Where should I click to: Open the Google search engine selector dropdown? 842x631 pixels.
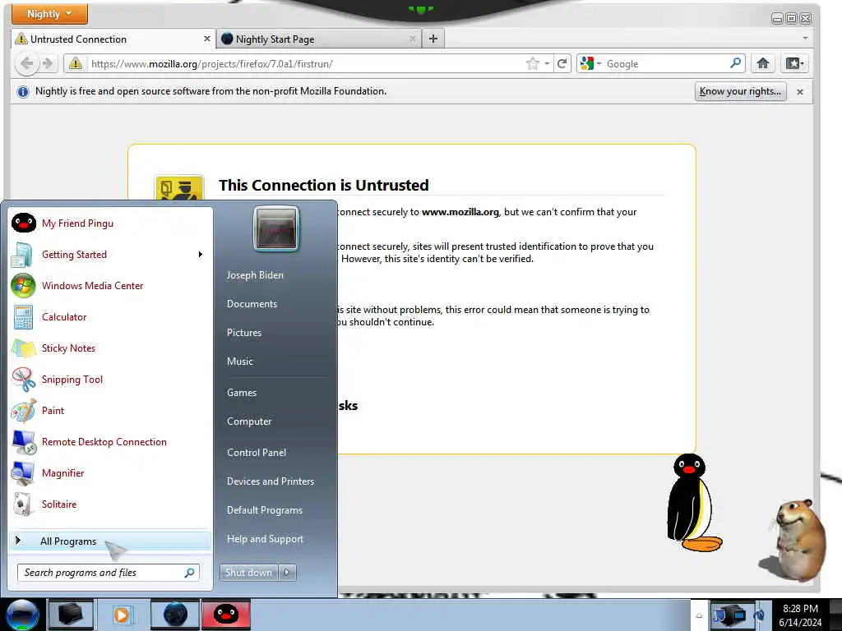590,63
